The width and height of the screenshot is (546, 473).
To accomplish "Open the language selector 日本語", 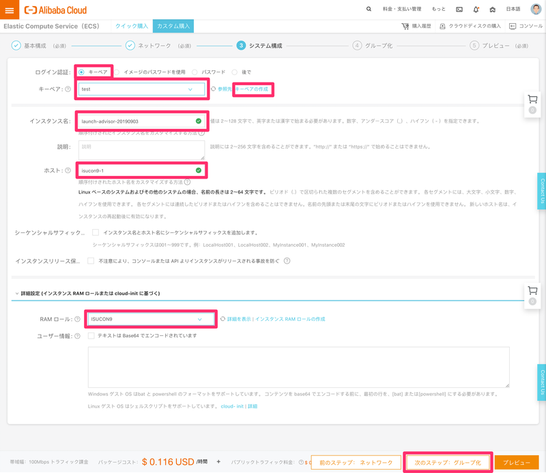I will 513,9.
